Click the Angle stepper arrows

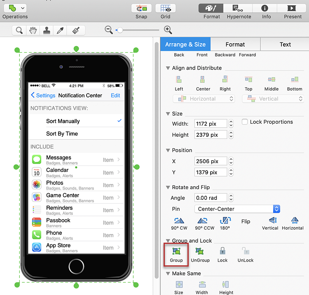pos(231,198)
